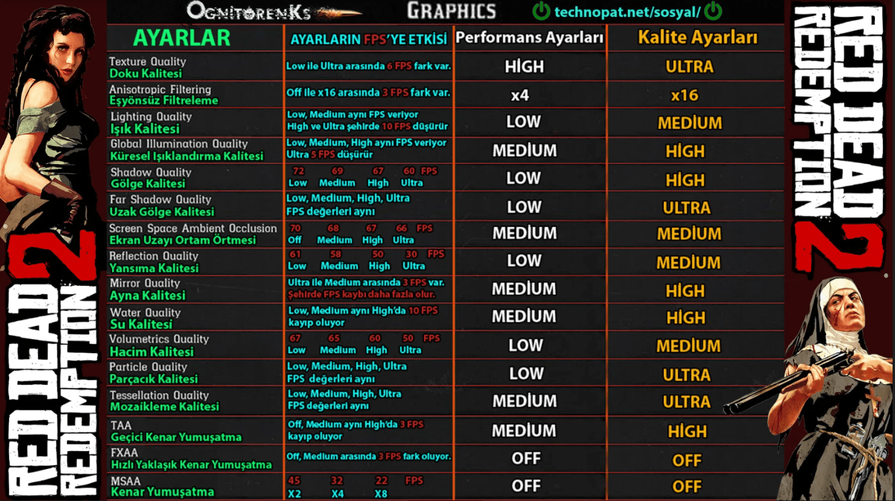The height and width of the screenshot is (501, 895).
Task: Select the Performans Ayarları column header
Action: (529, 38)
